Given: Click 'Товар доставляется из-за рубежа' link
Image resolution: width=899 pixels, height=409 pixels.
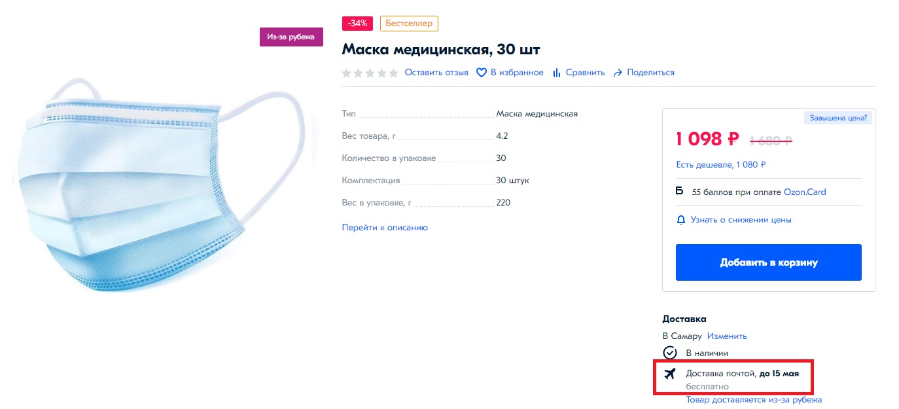Looking at the screenshot, I should coord(754,400).
